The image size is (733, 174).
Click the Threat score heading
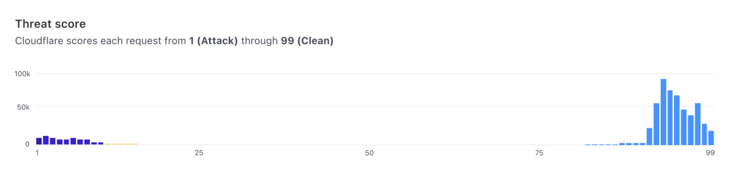(51, 24)
